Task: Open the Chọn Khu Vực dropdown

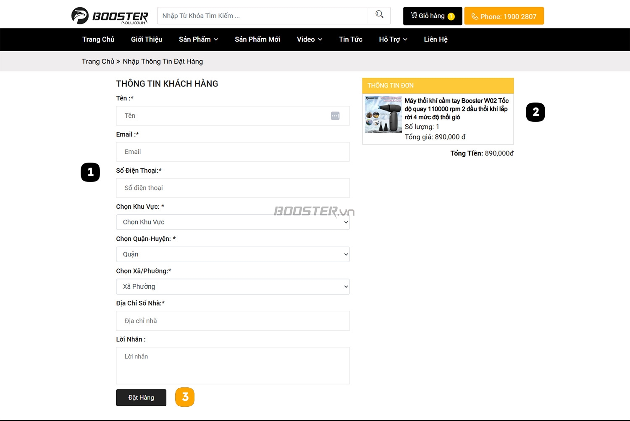Action: click(233, 222)
